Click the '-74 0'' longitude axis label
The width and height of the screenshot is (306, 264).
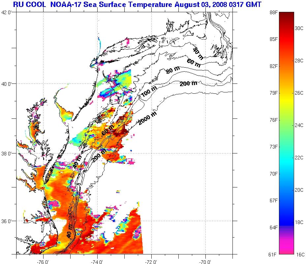pos(97,262)
